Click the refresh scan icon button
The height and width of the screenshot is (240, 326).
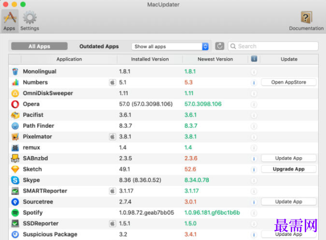click(219, 46)
